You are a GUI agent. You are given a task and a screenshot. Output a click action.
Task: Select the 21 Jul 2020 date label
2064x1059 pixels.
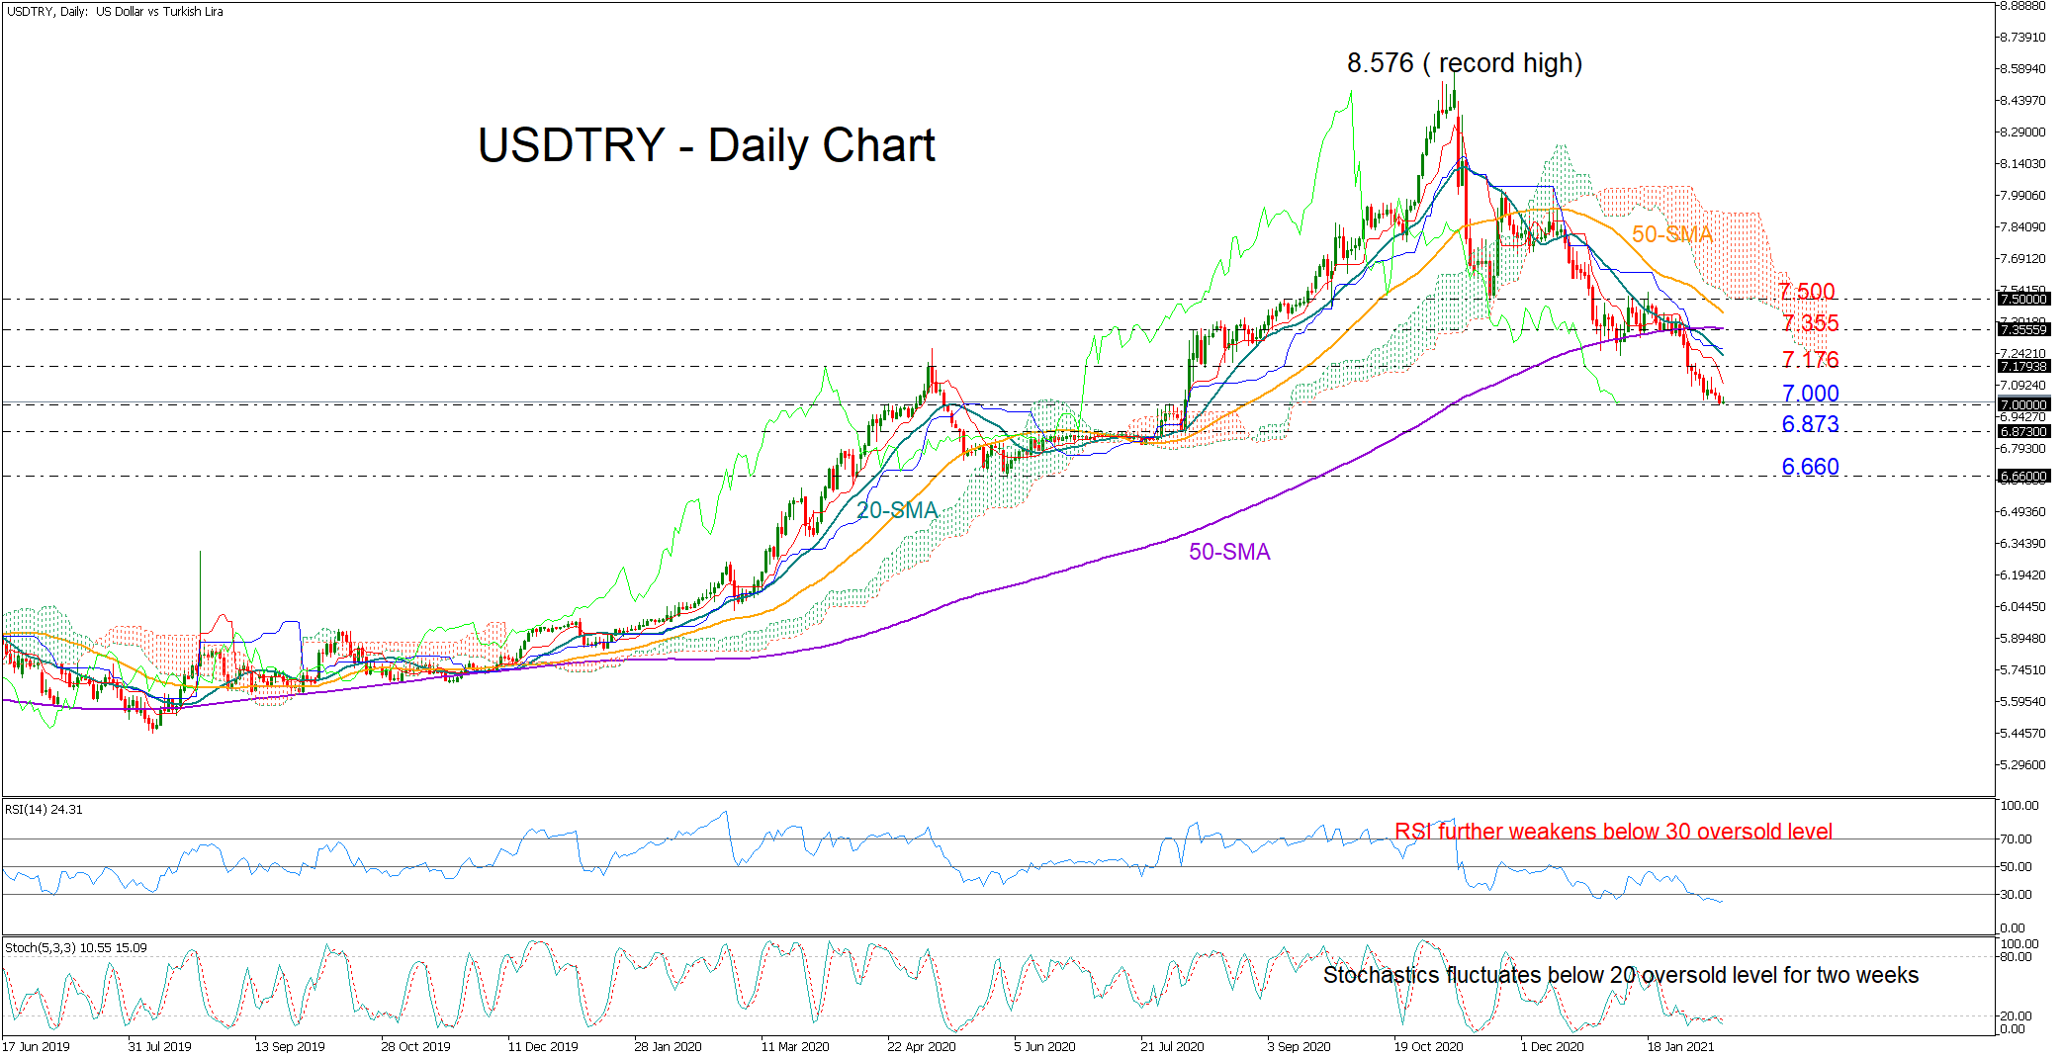(x=1172, y=1046)
